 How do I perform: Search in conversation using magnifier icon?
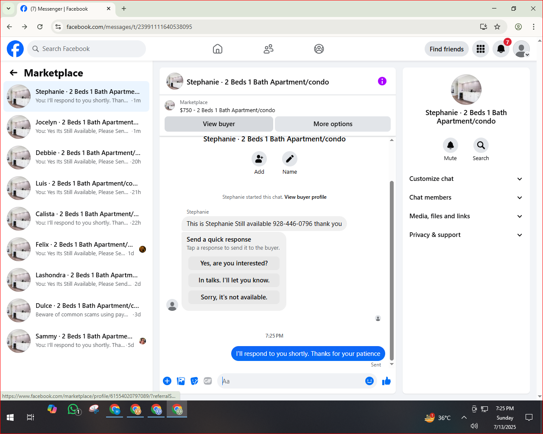481,145
